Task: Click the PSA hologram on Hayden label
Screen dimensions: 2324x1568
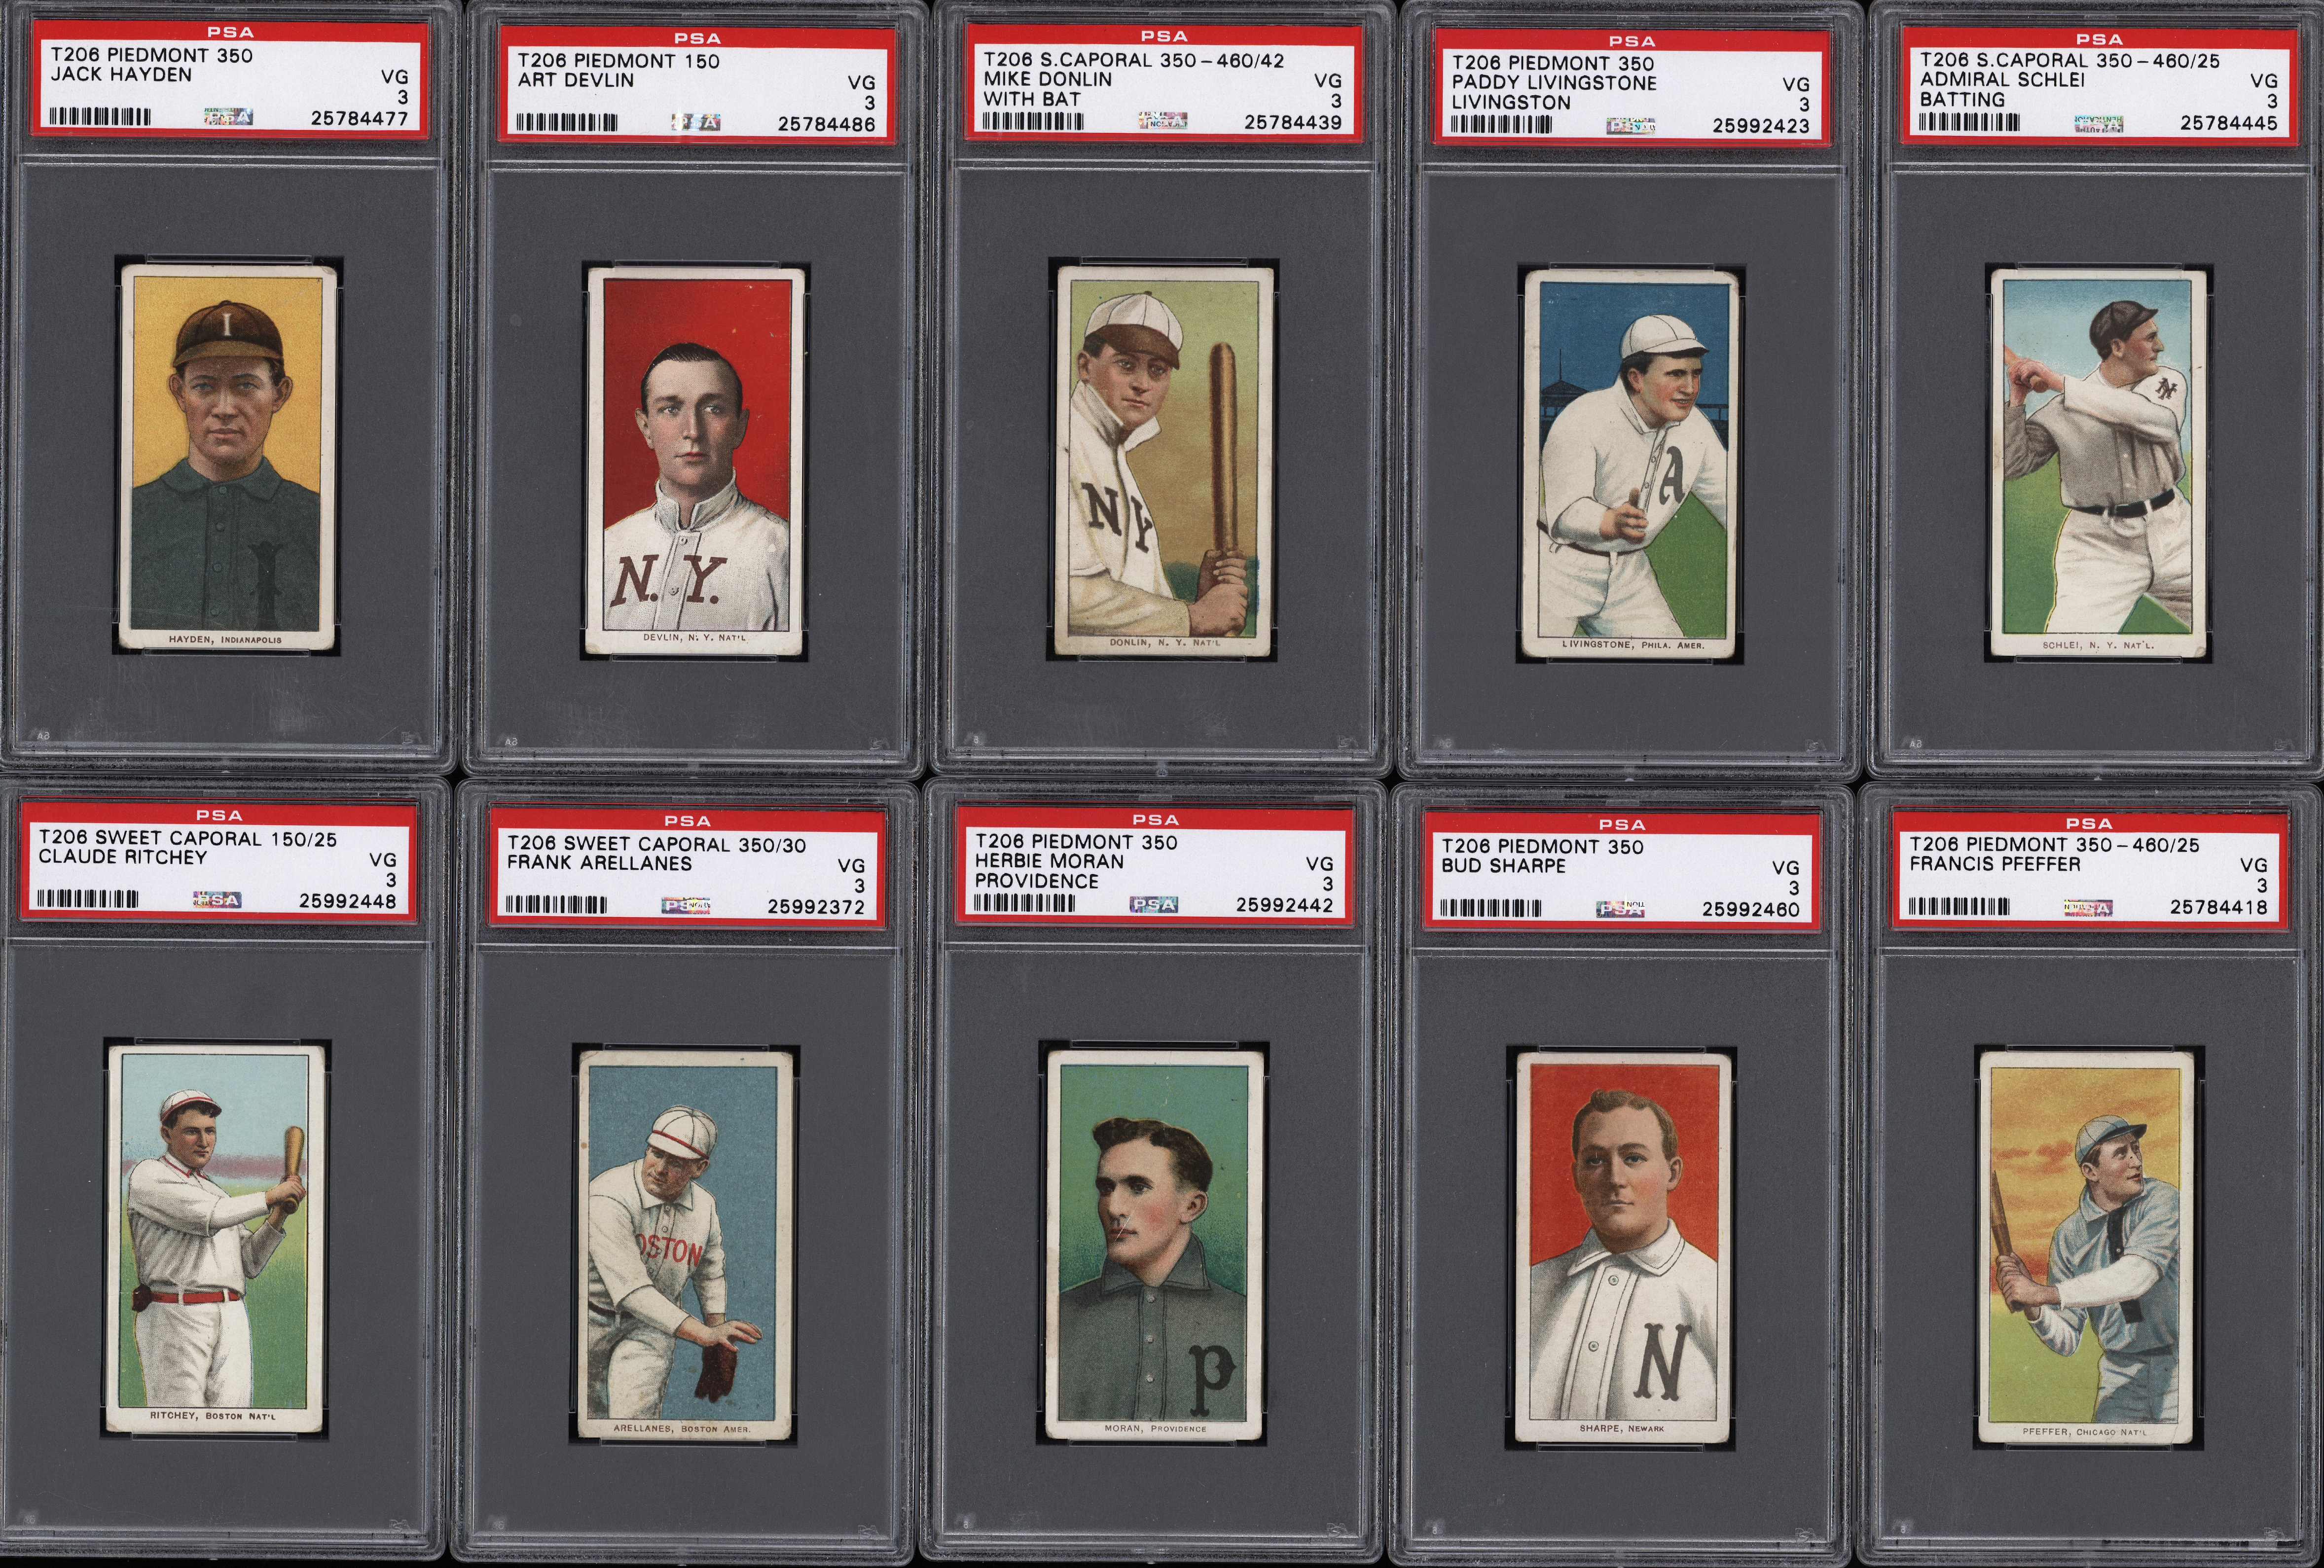Action: coord(228,117)
